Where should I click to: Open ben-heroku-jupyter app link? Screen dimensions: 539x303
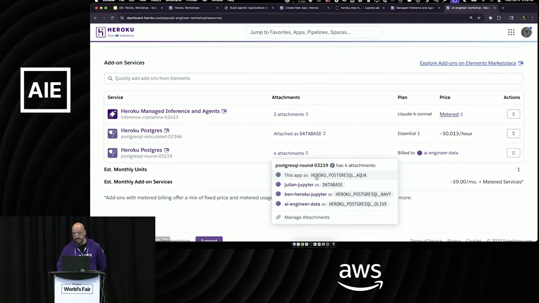tap(305, 194)
